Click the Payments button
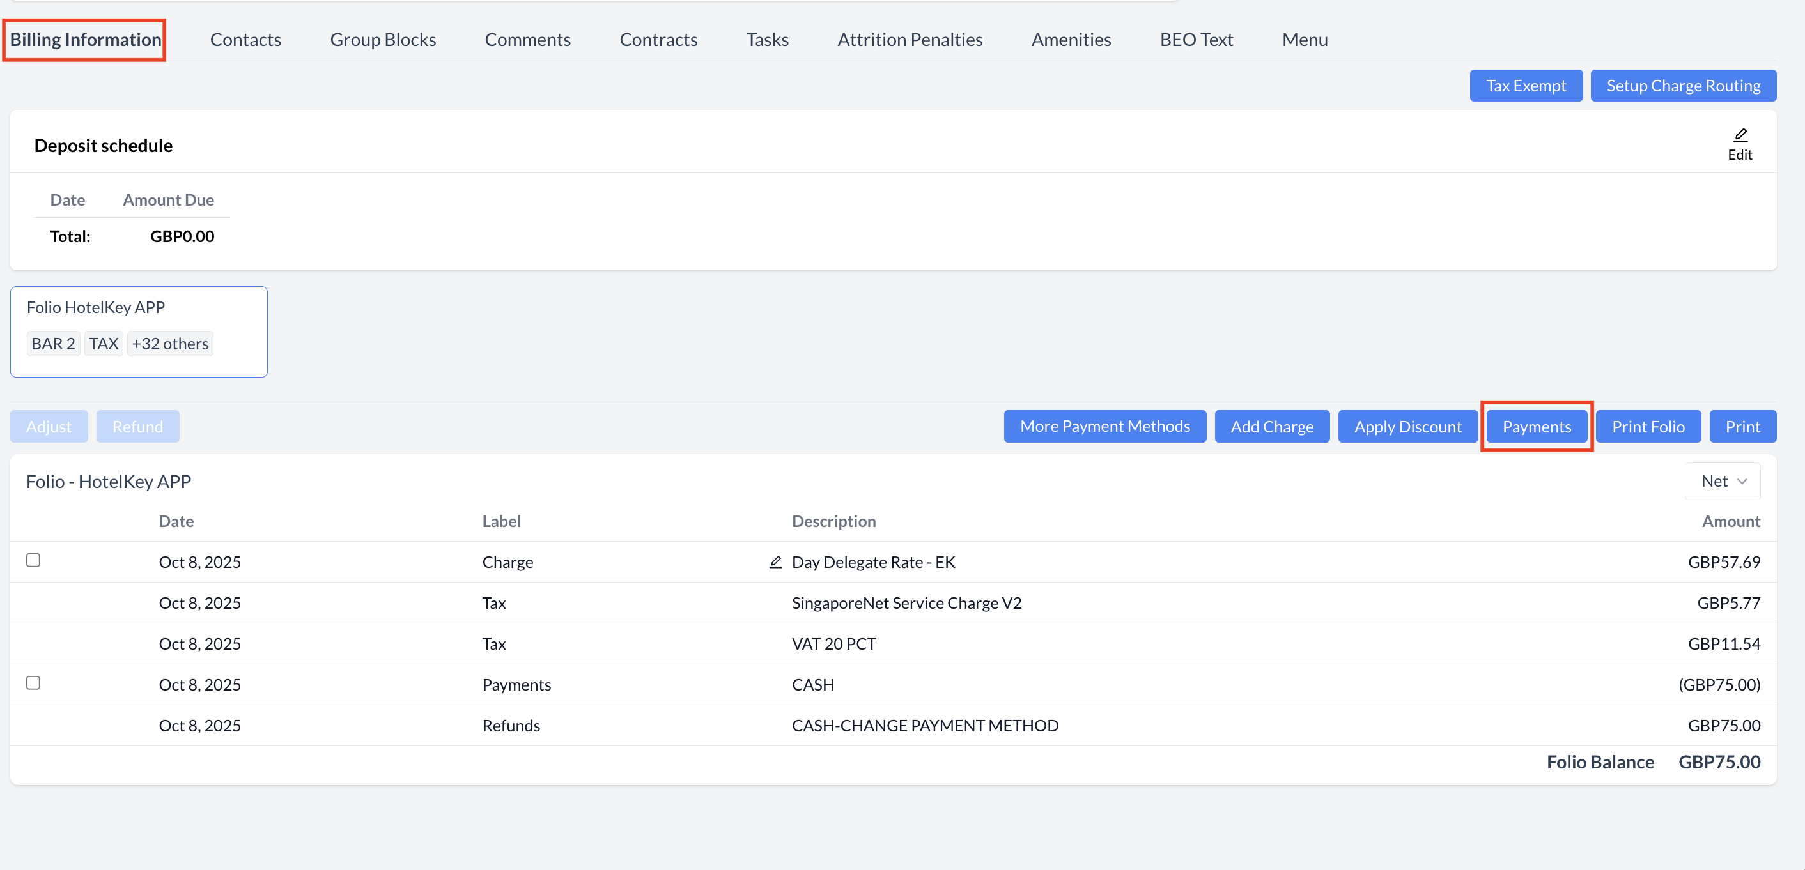Viewport: 1805px width, 870px height. click(x=1536, y=426)
